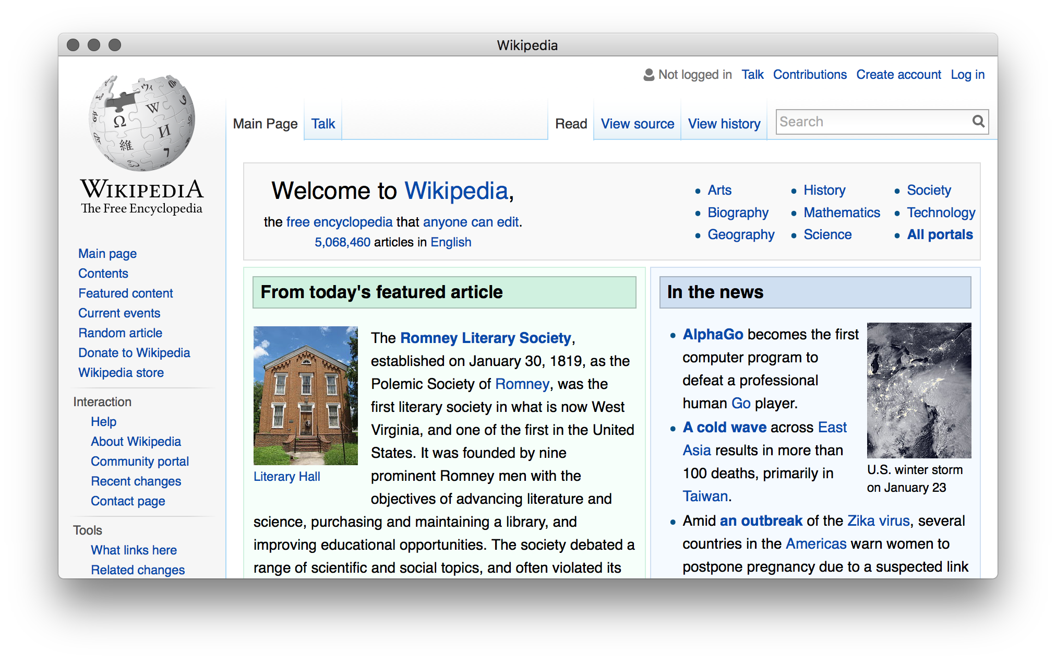Click the user avatar icon

649,75
